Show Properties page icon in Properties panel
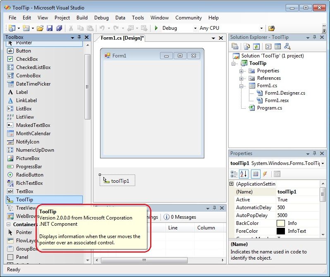The width and height of the screenshot is (330, 277). tap(256, 174)
